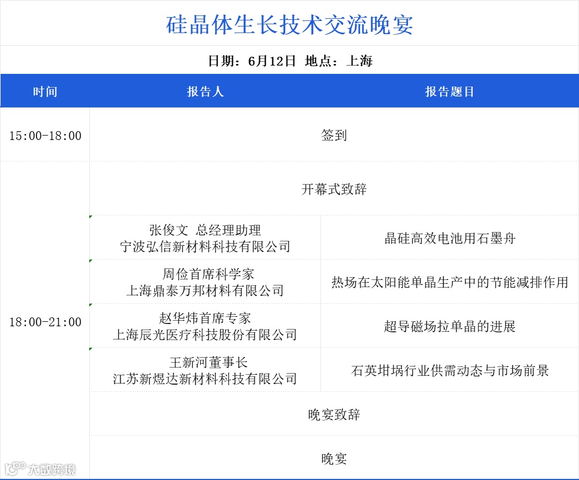Select topic 热场在太阳能单晶生产中的节能减排作用
579x480 pixels.
(450, 282)
